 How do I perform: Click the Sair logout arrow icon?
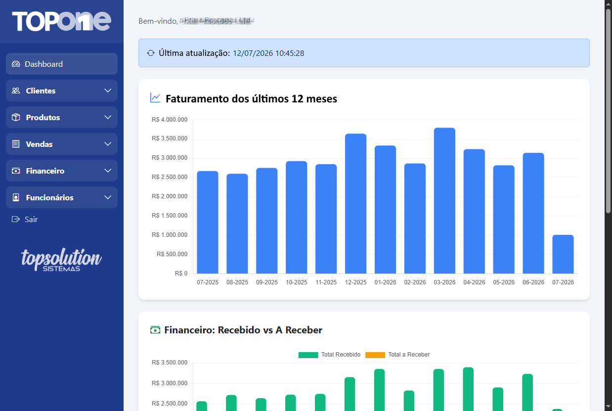pos(16,219)
